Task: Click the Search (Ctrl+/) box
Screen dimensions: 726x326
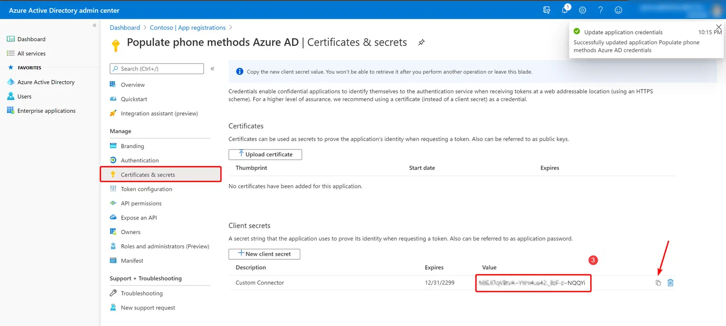Action: 157,68
